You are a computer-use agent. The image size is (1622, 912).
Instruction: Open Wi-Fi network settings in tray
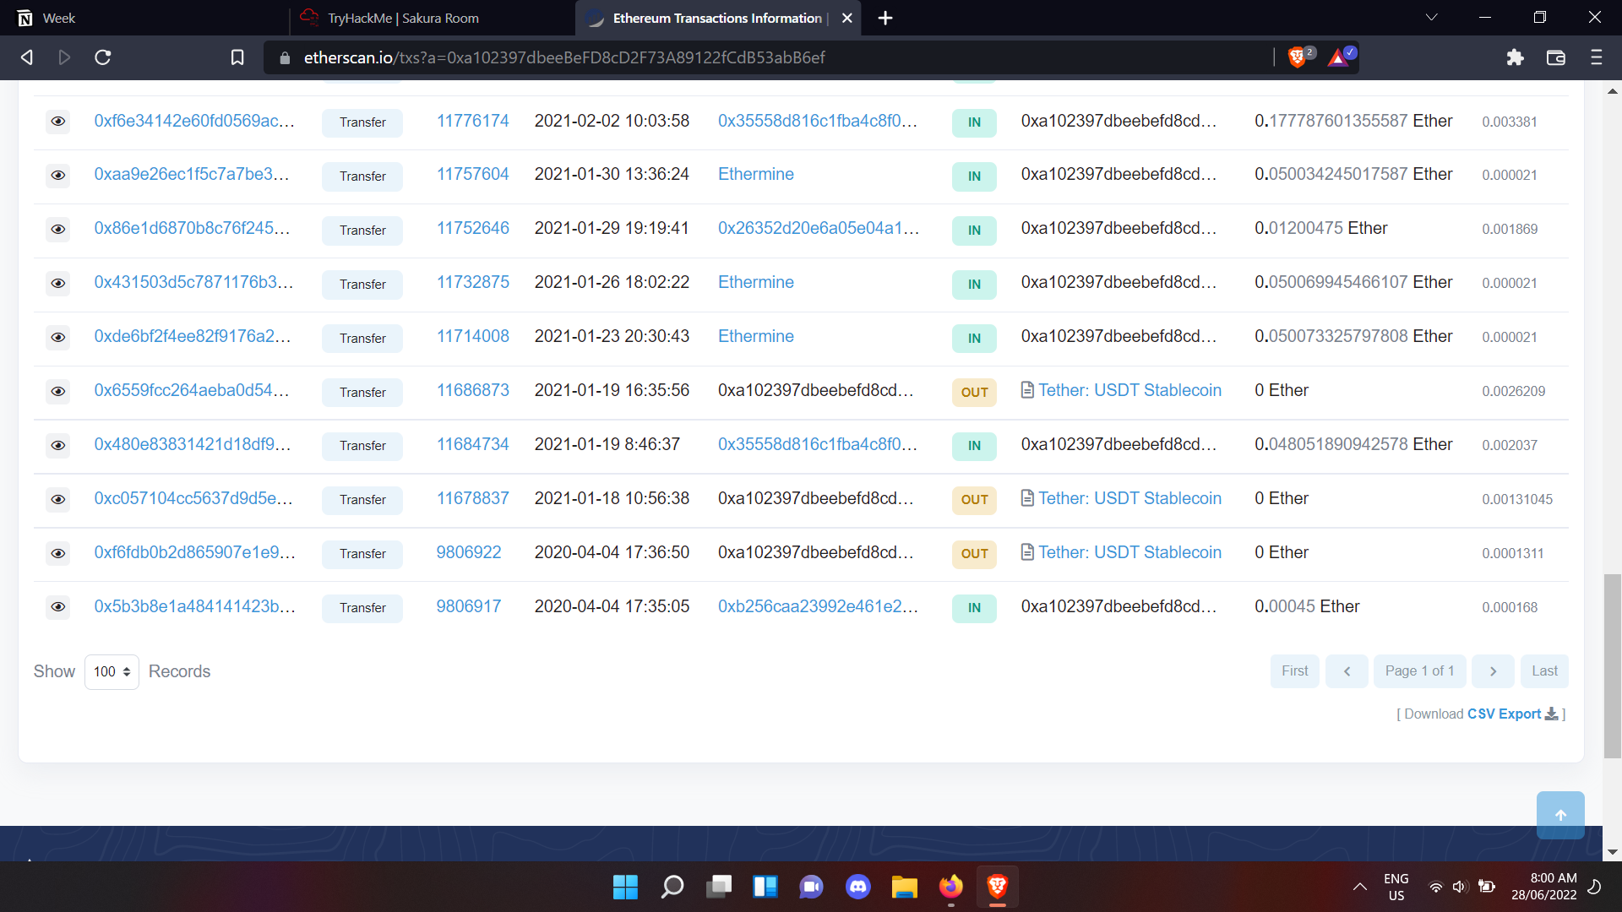(x=1435, y=887)
